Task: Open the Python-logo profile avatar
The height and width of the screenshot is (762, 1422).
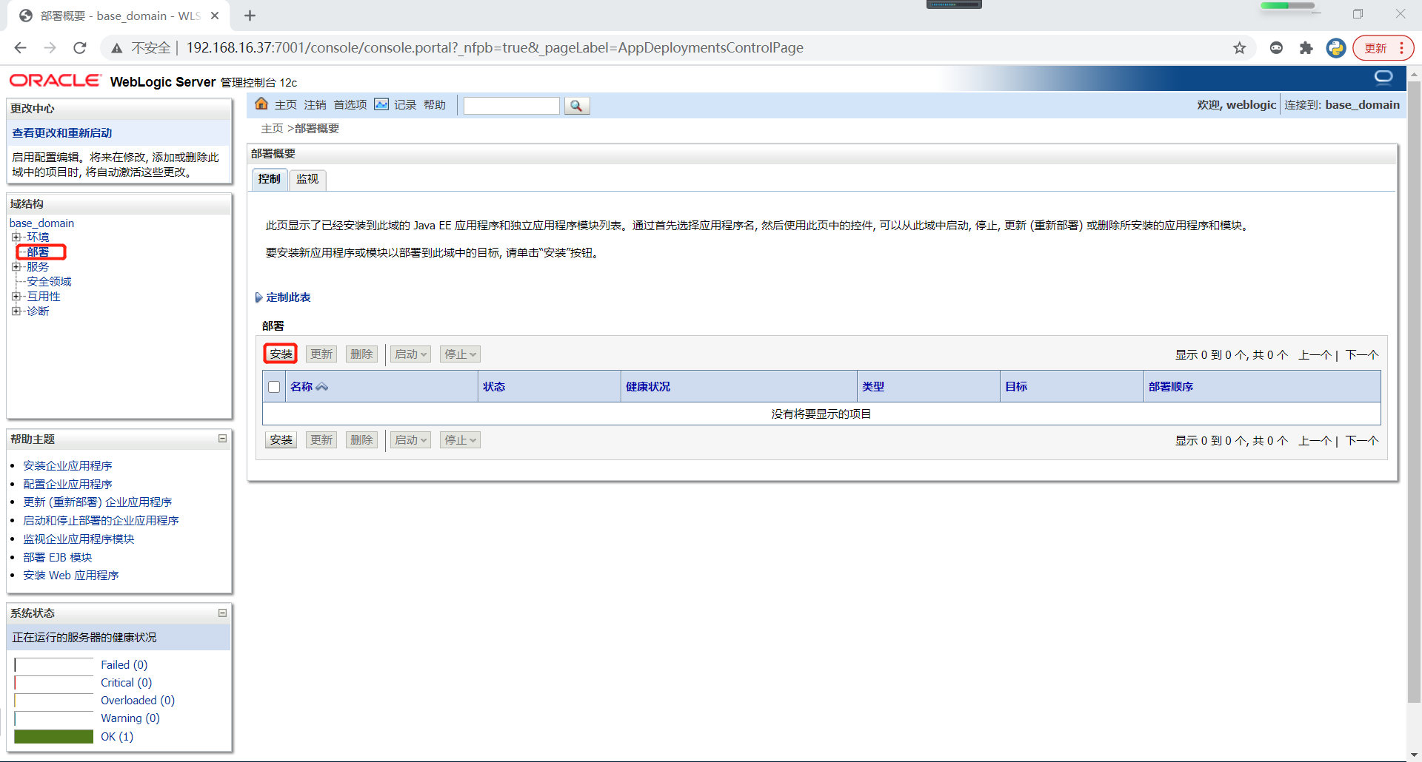Action: click(x=1336, y=48)
